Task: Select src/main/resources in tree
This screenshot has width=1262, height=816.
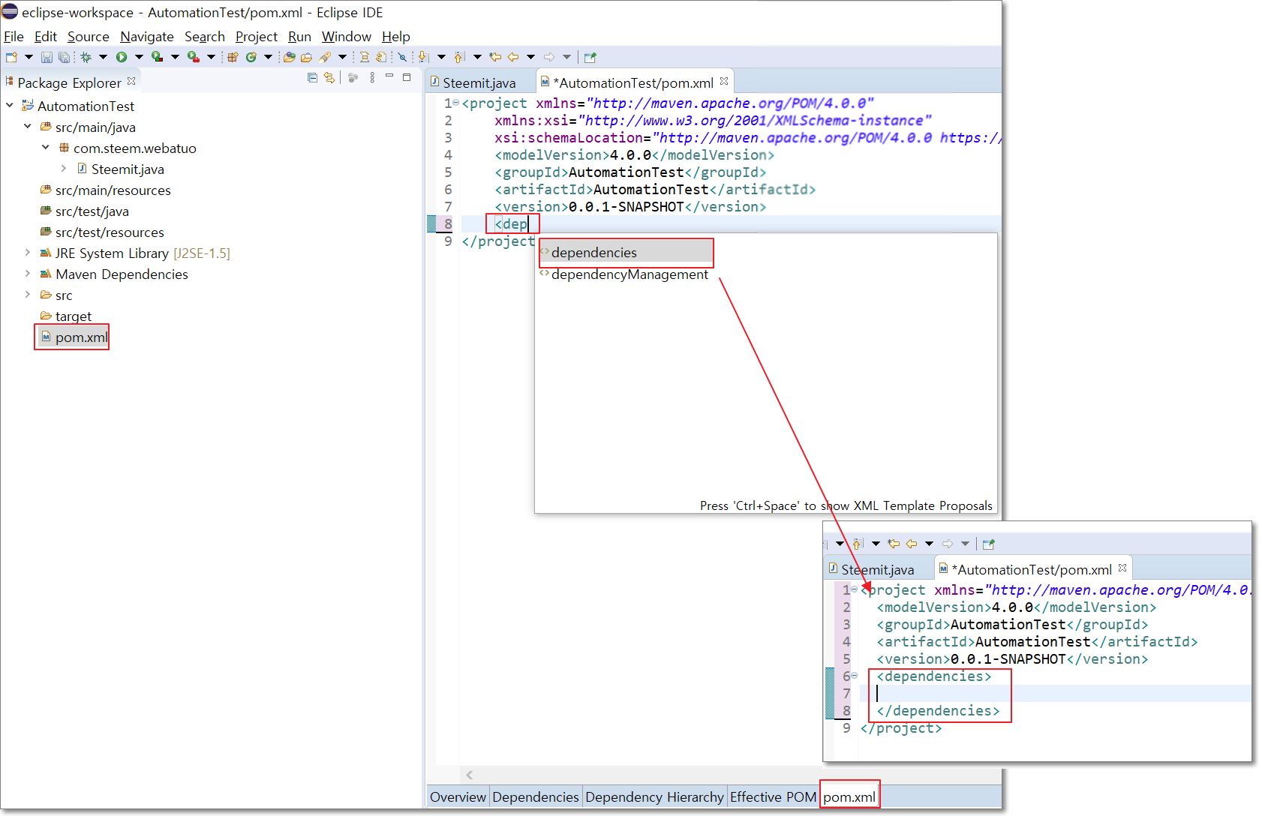Action: pos(105,190)
